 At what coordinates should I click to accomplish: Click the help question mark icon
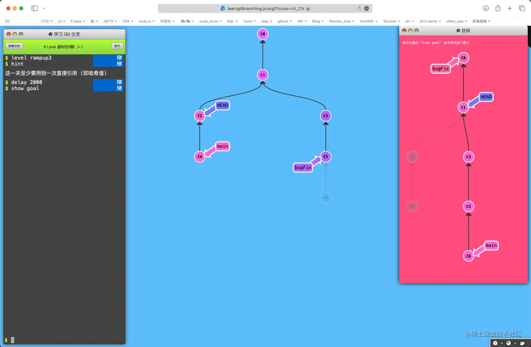(x=495, y=343)
